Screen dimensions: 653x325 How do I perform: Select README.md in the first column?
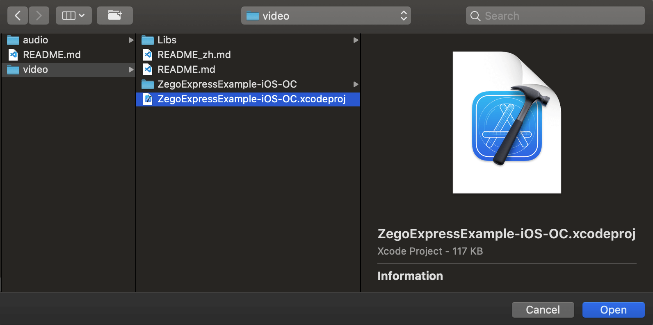click(x=52, y=55)
